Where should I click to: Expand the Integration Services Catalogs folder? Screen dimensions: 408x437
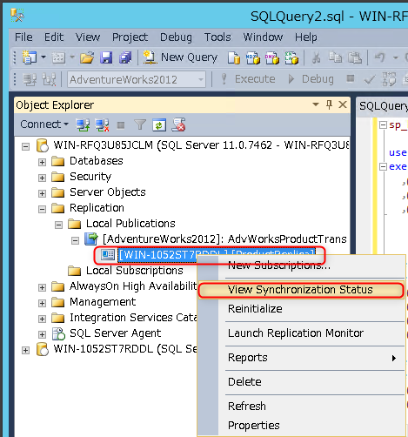click(42, 319)
